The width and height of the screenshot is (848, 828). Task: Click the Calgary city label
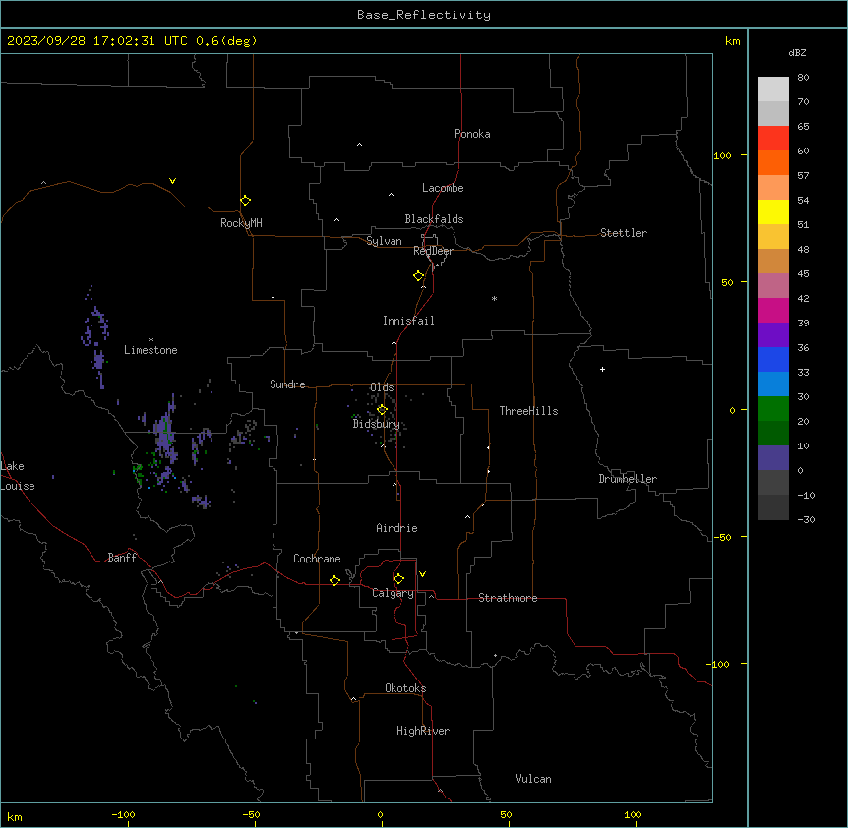pos(393,593)
